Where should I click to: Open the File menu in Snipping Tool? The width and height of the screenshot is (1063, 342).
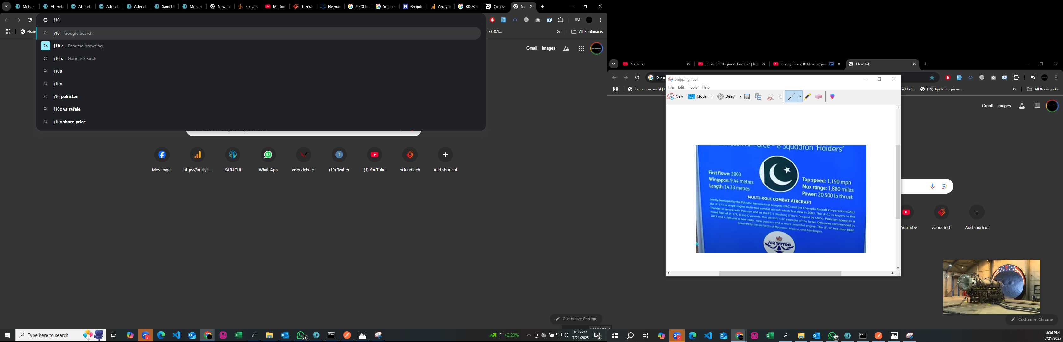[x=671, y=87]
